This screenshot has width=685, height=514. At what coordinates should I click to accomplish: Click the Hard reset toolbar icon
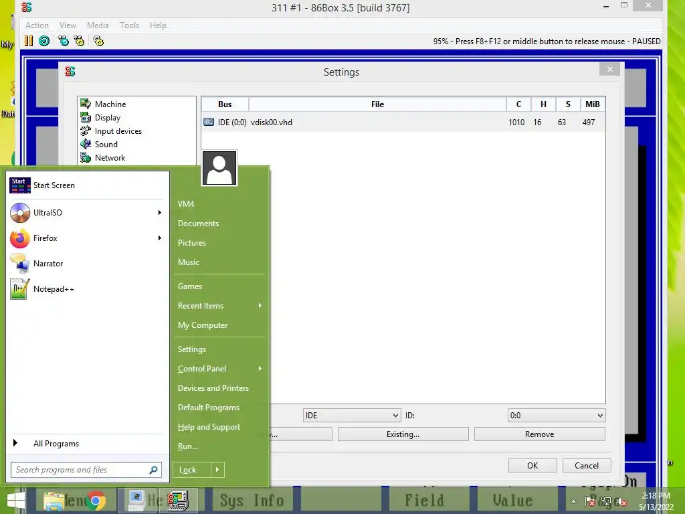coord(44,41)
